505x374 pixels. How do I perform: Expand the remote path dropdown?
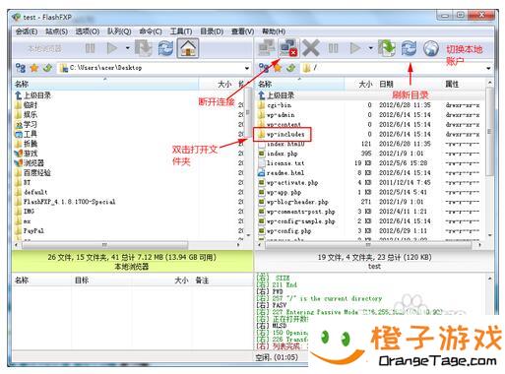pos(488,68)
